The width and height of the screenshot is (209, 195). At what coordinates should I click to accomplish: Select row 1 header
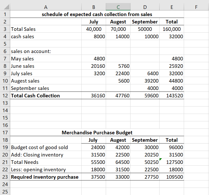5,14
